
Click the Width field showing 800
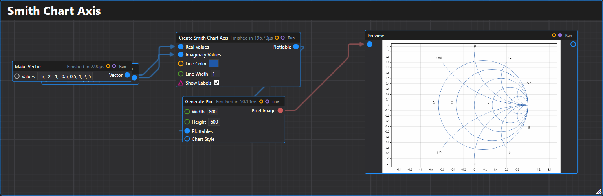(213, 112)
